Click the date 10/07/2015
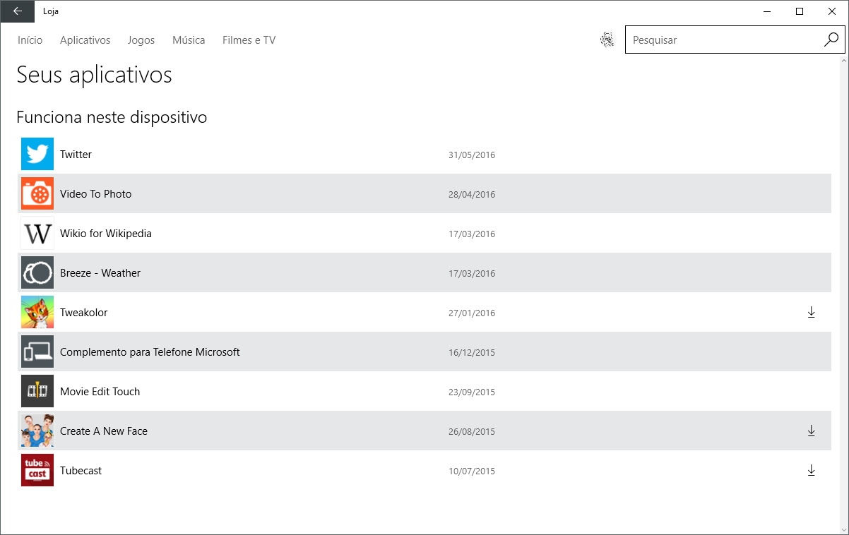This screenshot has width=849, height=535. 472,471
